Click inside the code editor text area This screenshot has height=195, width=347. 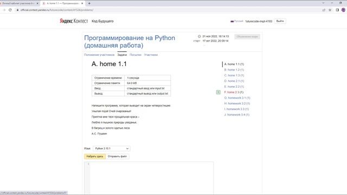pos(152,178)
